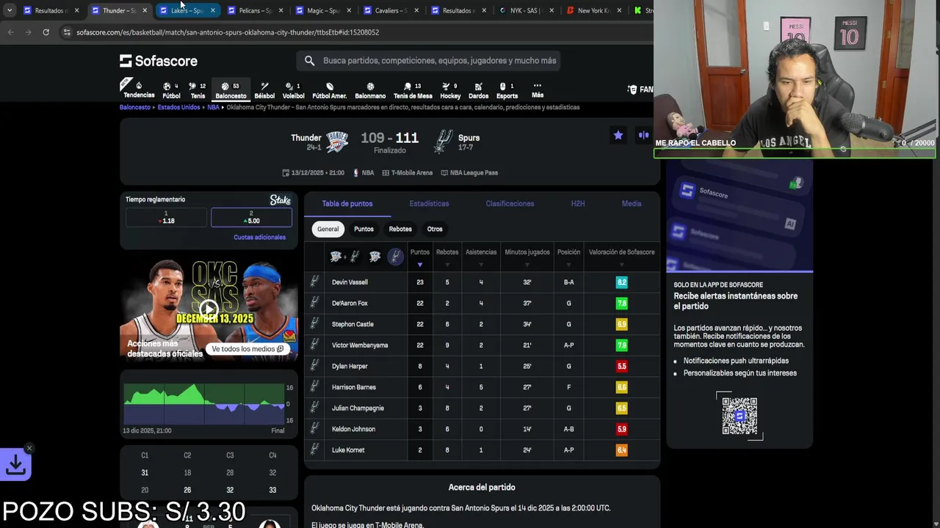Open De'Aaron Fox player row
Viewport: 940px width, 528px height.
coord(482,303)
